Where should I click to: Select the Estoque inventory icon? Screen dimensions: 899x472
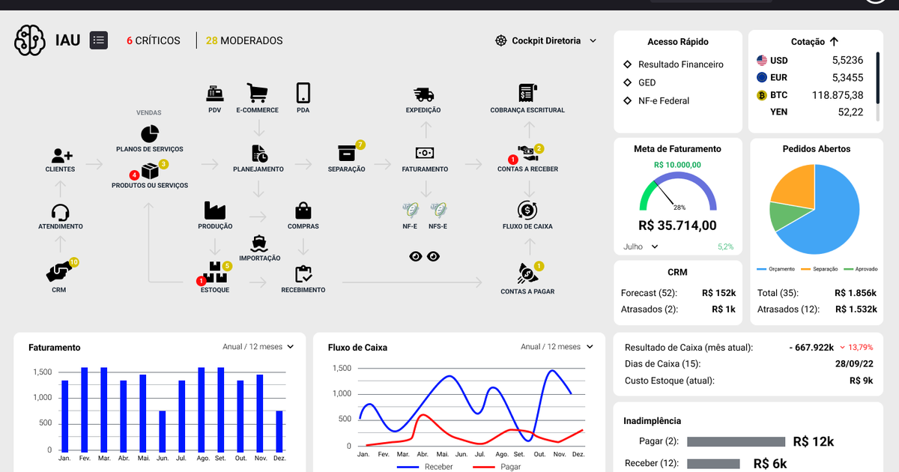(215, 274)
